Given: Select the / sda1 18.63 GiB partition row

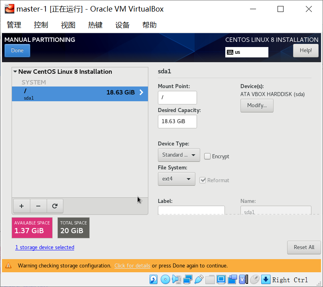Looking at the screenshot, I should click(80, 94).
